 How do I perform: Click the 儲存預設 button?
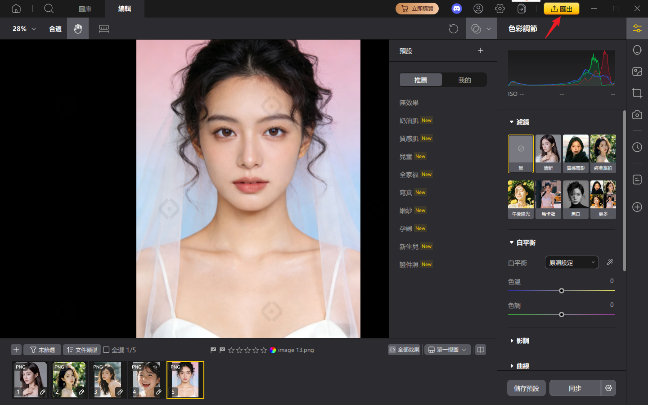(526, 388)
